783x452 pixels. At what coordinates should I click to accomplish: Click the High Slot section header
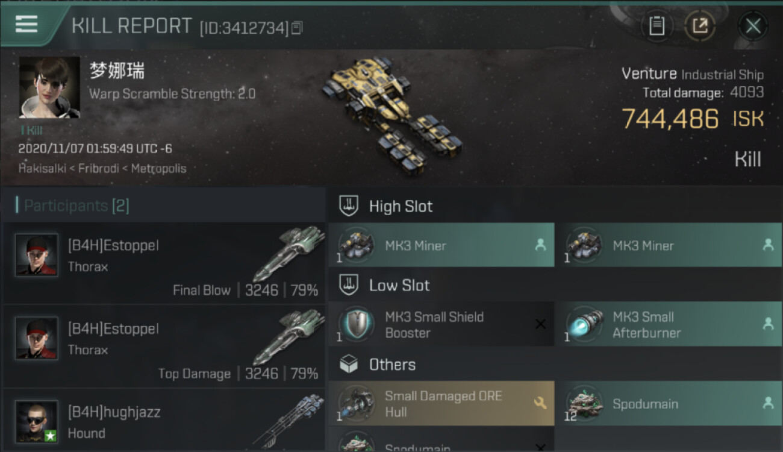point(401,206)
